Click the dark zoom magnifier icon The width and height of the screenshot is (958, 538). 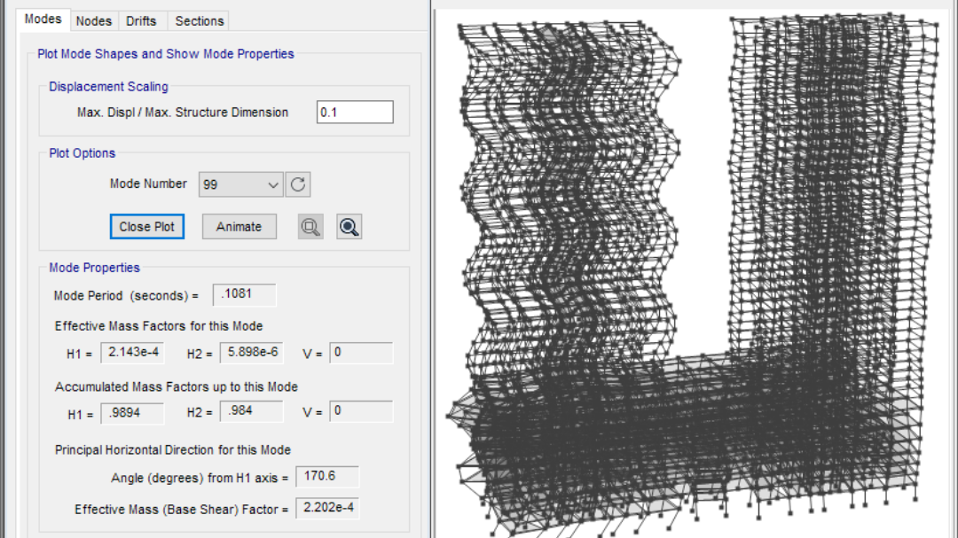click(349, 227)
